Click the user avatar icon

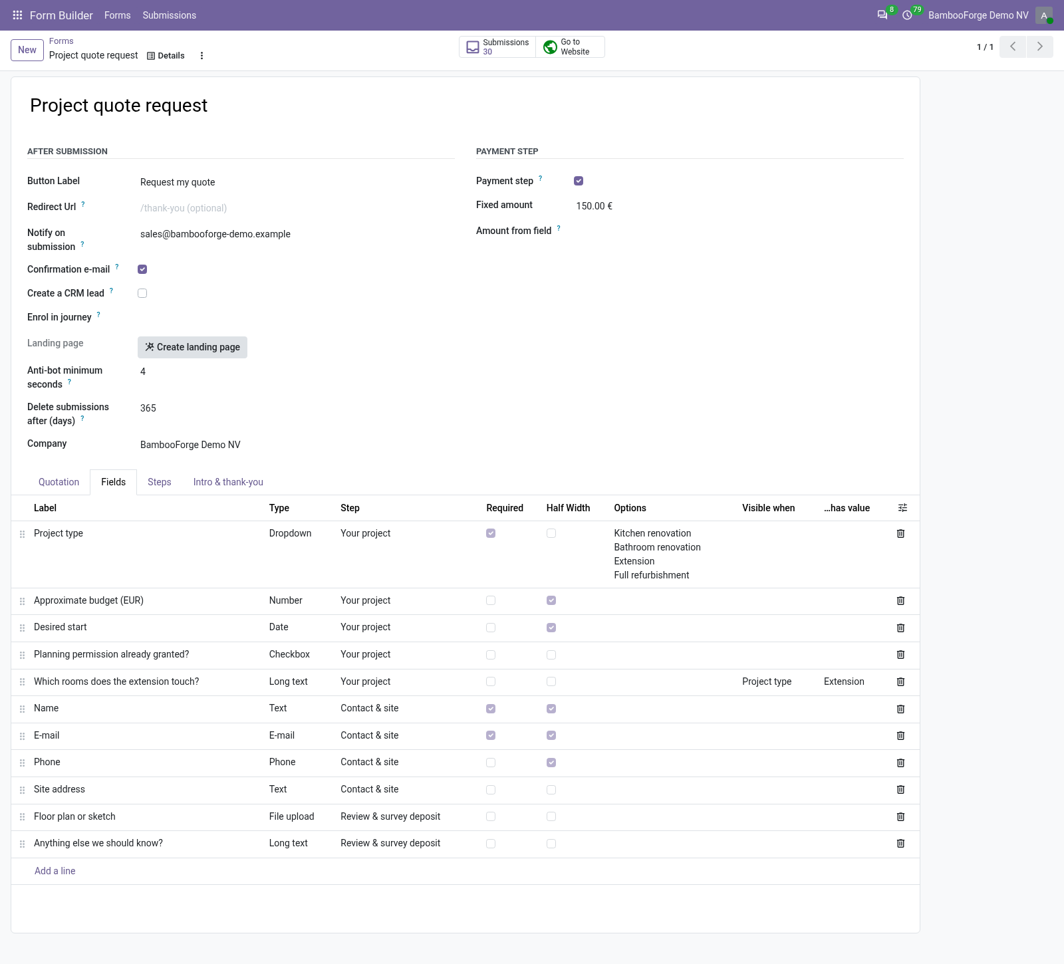pyautogui.click(x=1044, y=15)
